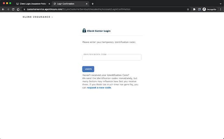Expand the tab search chevron
224x139 pixels.
pyautogui.click(x=220, y=4)
